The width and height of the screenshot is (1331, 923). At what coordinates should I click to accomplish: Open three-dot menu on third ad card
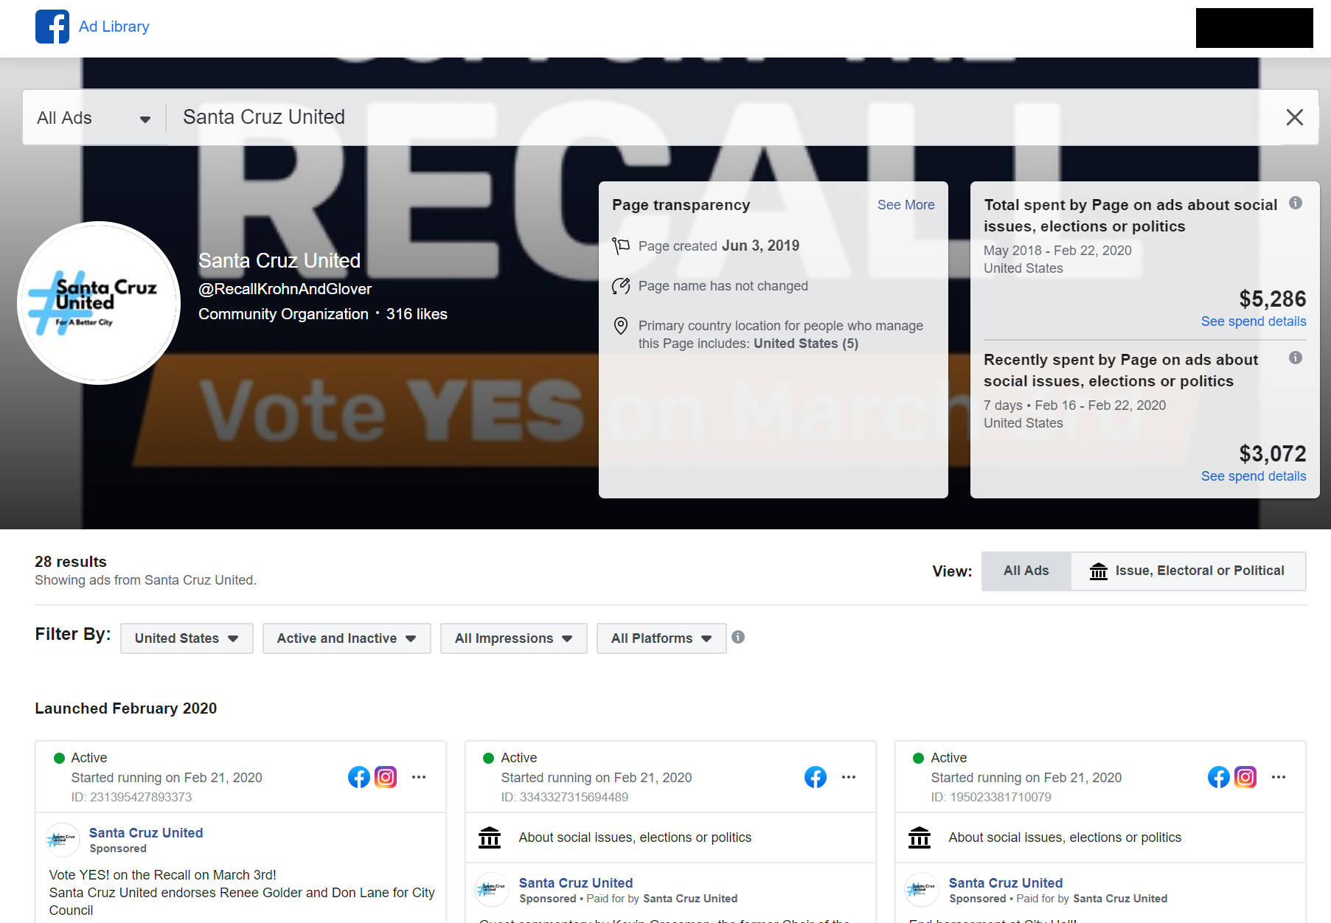click(1279, 777)
